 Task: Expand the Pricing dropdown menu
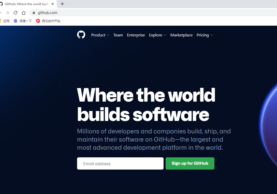205,35
